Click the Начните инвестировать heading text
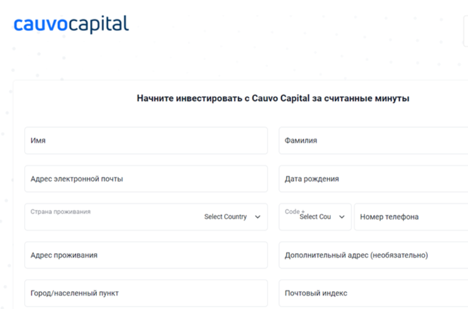This screenshot has width=468, height=309. click(x=273, y=98)
